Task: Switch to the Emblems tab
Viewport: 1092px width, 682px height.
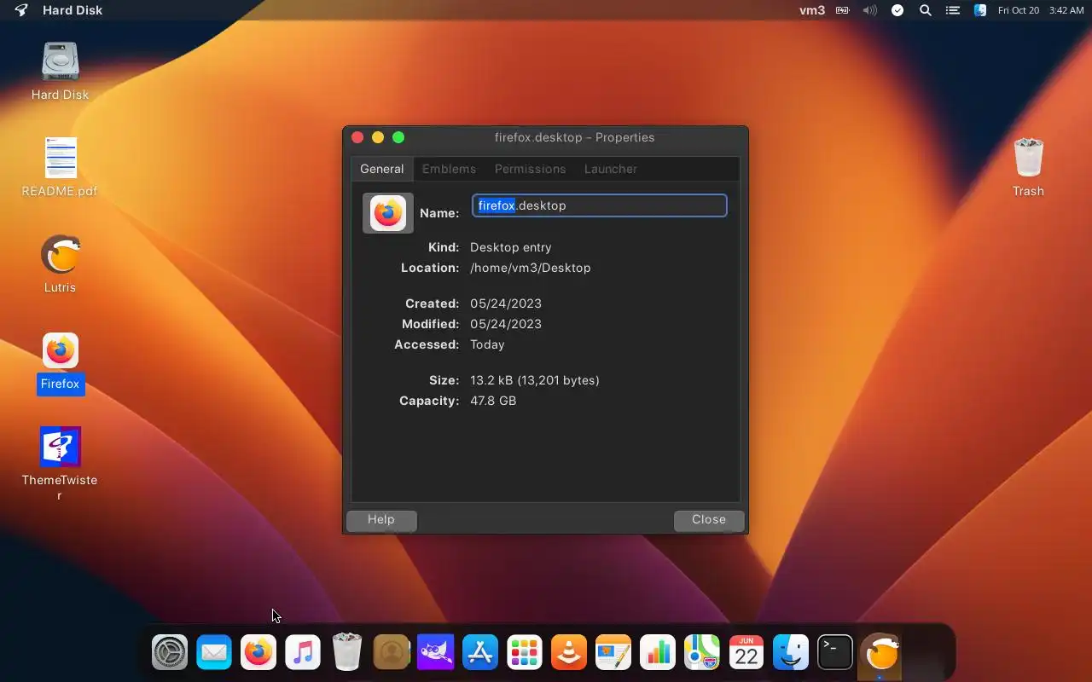Action: coord(449,169)
